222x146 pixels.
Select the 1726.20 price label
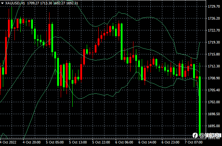pyautogui.click(x=214, y=18)
